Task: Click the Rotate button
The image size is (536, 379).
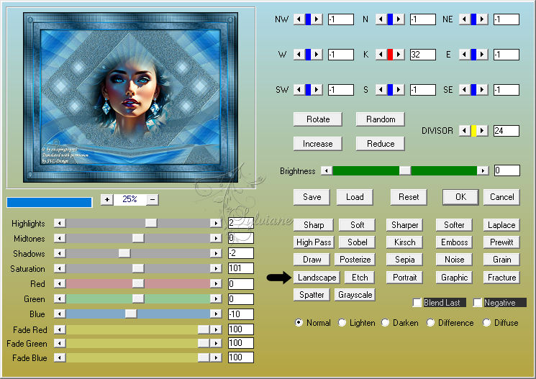Action: (318, 119)
